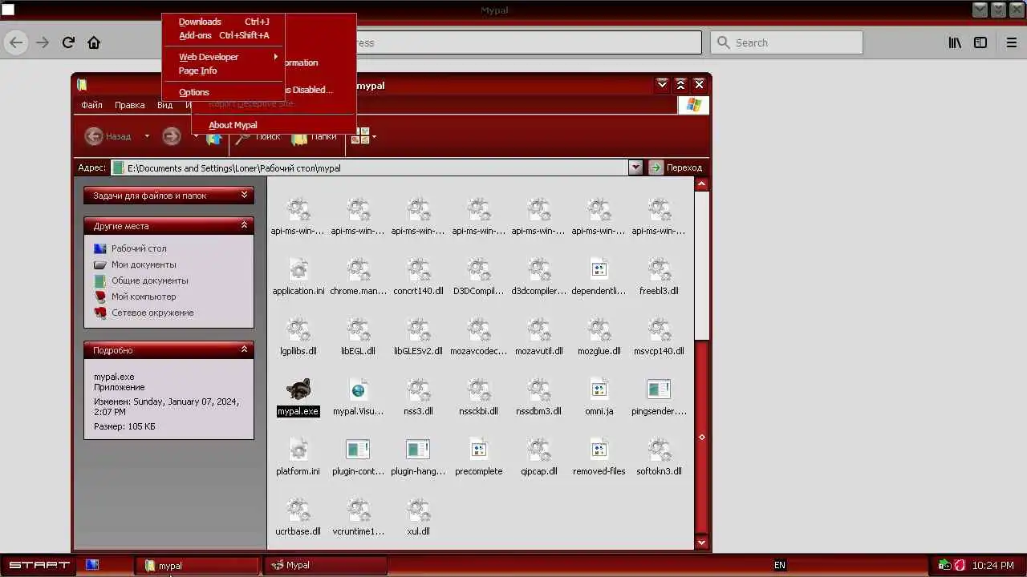This screenshot has width=1027, height=577.
Task: Select the msvcp140.dll file
Action: 659,337
